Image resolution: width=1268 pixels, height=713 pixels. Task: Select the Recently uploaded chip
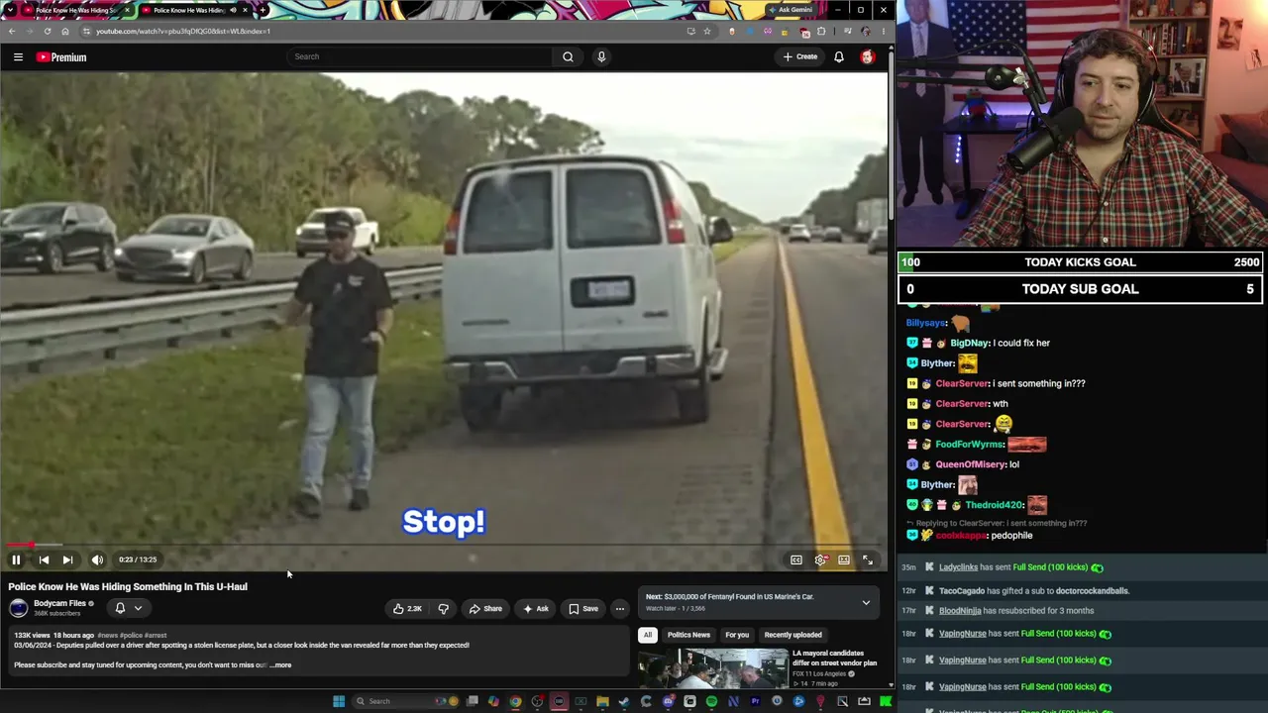792,635
